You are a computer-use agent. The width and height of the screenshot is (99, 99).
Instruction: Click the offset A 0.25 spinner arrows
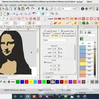59,66
